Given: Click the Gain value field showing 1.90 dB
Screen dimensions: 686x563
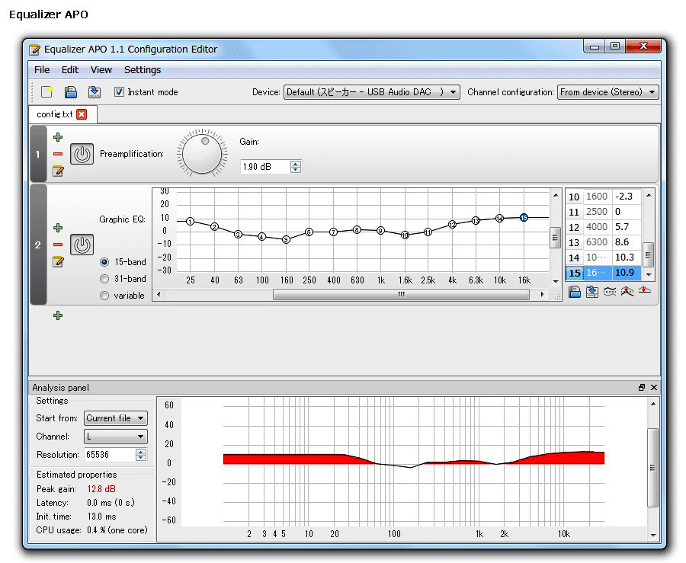Looking at the screenshot, I should (265, 167).
